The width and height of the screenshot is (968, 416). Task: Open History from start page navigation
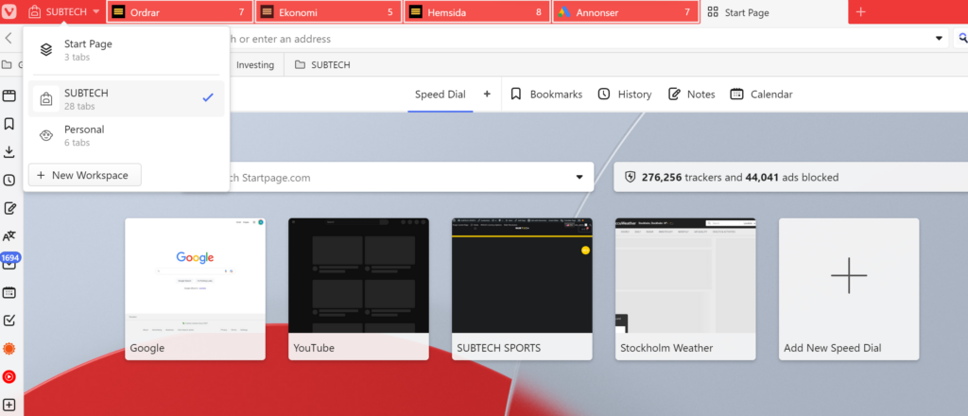(625, 95)
